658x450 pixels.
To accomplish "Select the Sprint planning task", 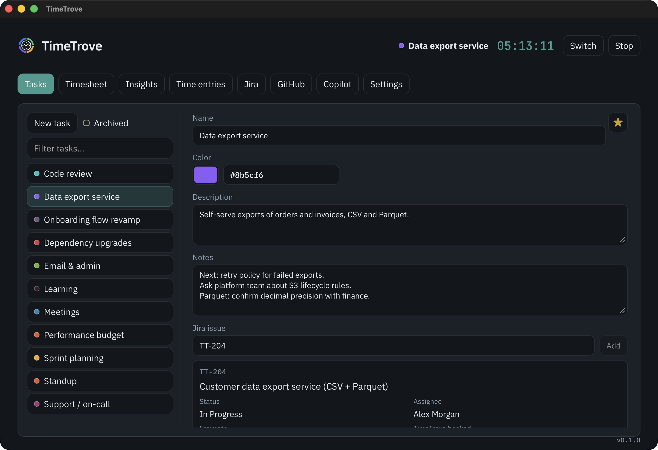I will (100, 358).
